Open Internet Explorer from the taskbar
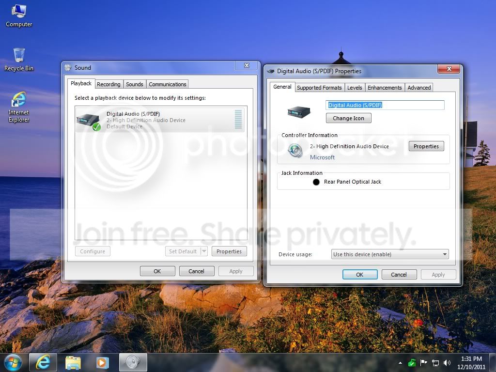 43,362
